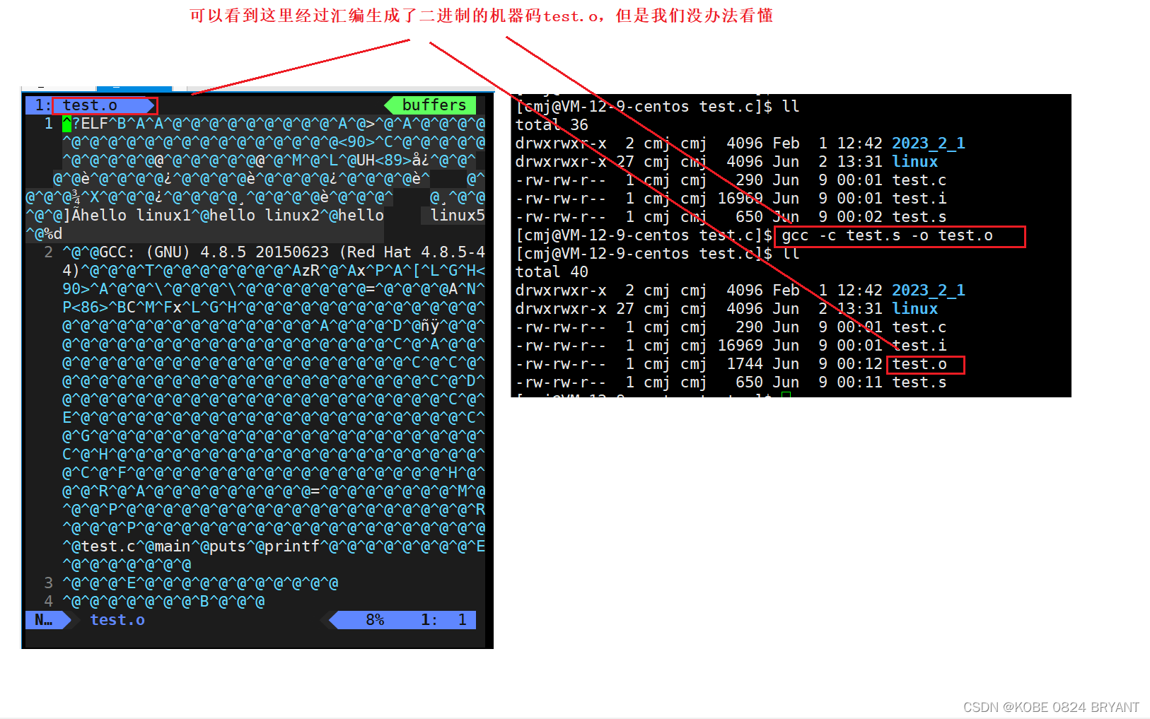Click the green buffers label in vim tabline

[434, 105]
